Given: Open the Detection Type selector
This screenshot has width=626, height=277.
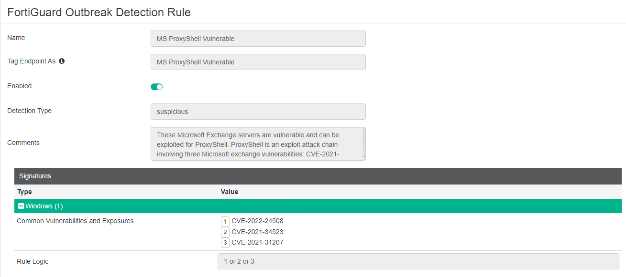Looking at the screenshot, I should click(x=258, y=111).
